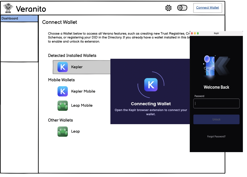Viewport: 247px width, 177px height.
Task: Click the Connect Wallet page heading
Action: 60,22
